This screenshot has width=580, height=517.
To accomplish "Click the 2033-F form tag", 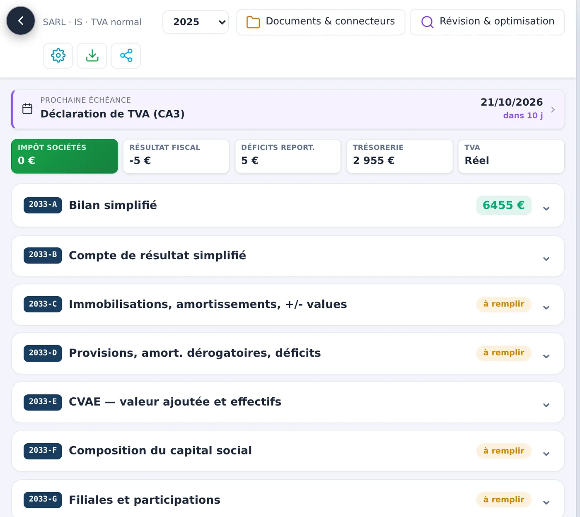I will [x=43, y=451].
